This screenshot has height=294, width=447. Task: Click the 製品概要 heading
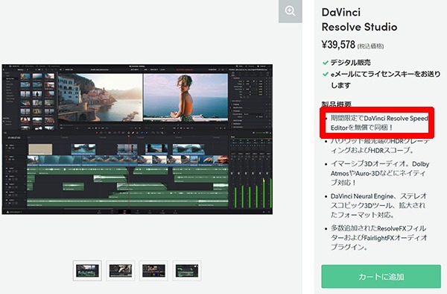(337, 104)
